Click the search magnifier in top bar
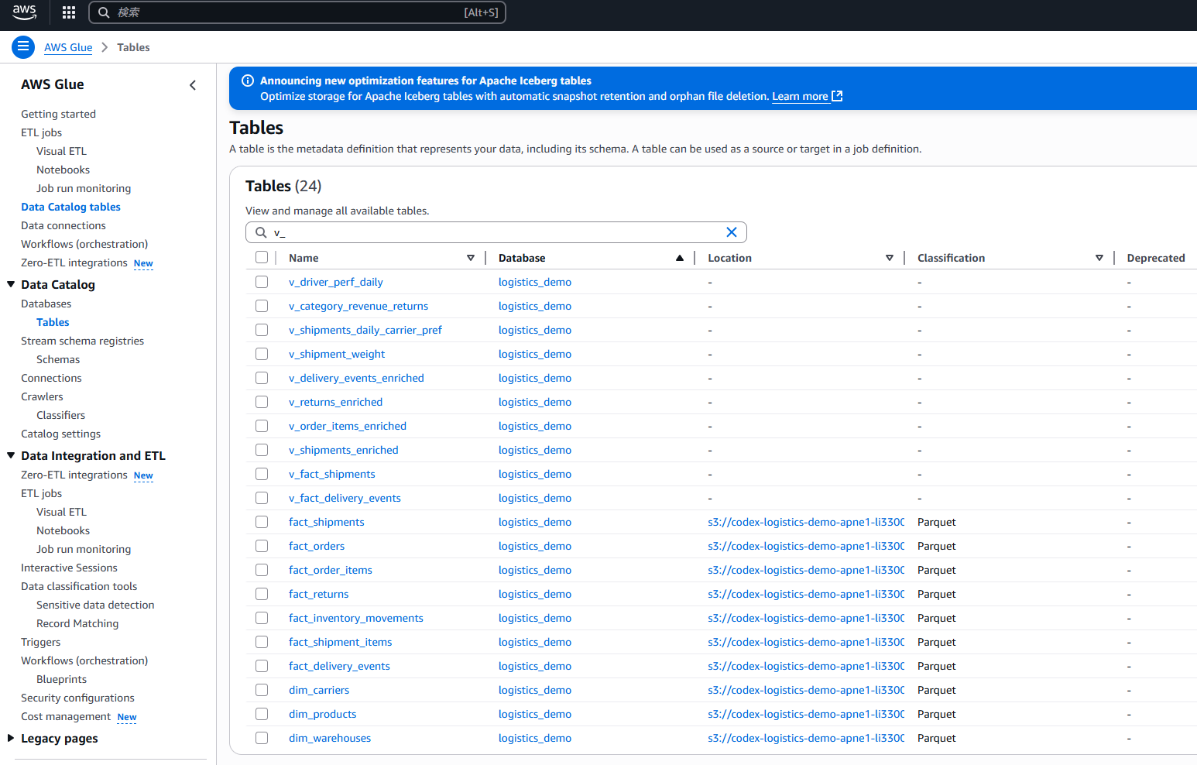1197x765 pixels. point(104,12)
